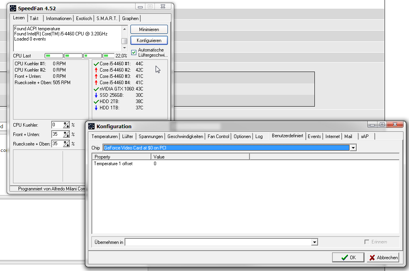Image resolution: width=409 pixels, height=271 pixels.
Task: Confirm configuration with the OK button
Action: (x=348, y=258)
